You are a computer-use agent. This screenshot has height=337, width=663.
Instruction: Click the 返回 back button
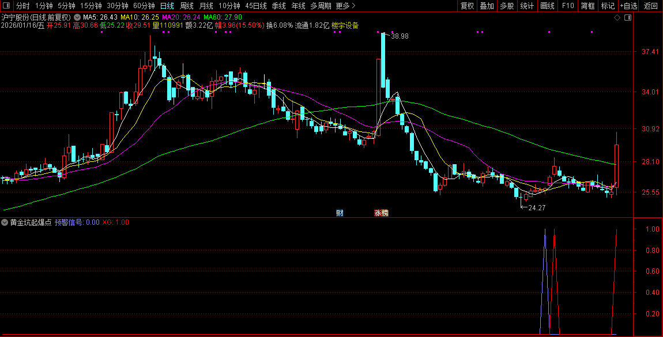coord(651,6)
